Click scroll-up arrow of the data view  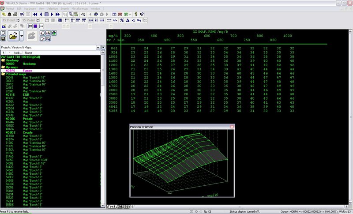(x=351, y=31)
